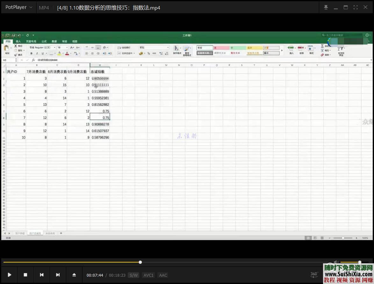Toggle the S/W mode in the player
The height and width of the screenshot is (284, 374).
coord(133,275)
